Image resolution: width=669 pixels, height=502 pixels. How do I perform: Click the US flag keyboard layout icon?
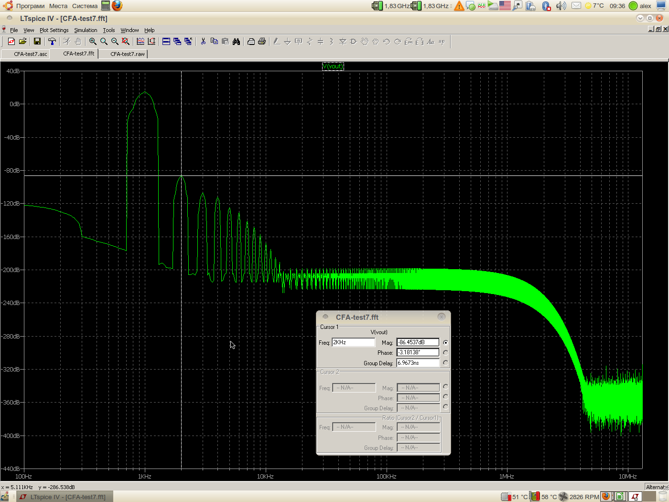[x=505, y=6]
